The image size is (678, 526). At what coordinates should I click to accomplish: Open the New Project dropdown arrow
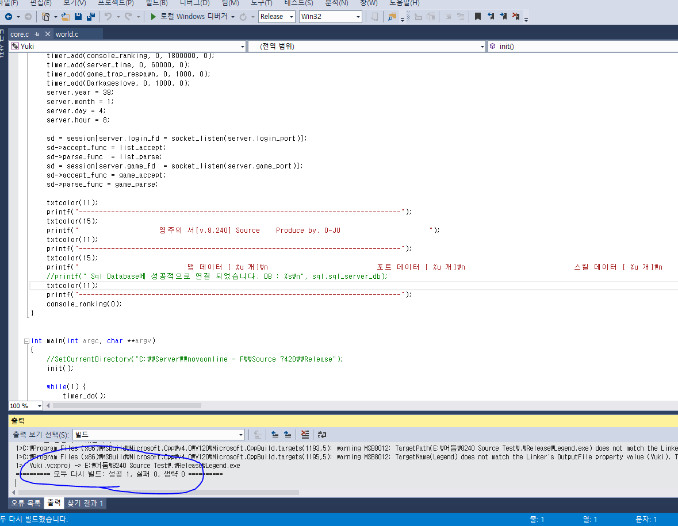pos(55,17)
